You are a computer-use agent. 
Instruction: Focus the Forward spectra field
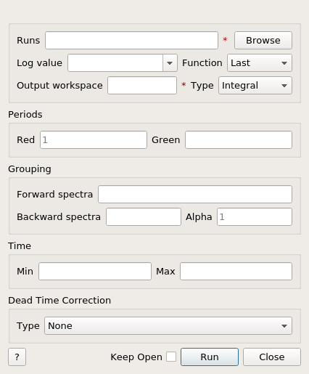195,195
